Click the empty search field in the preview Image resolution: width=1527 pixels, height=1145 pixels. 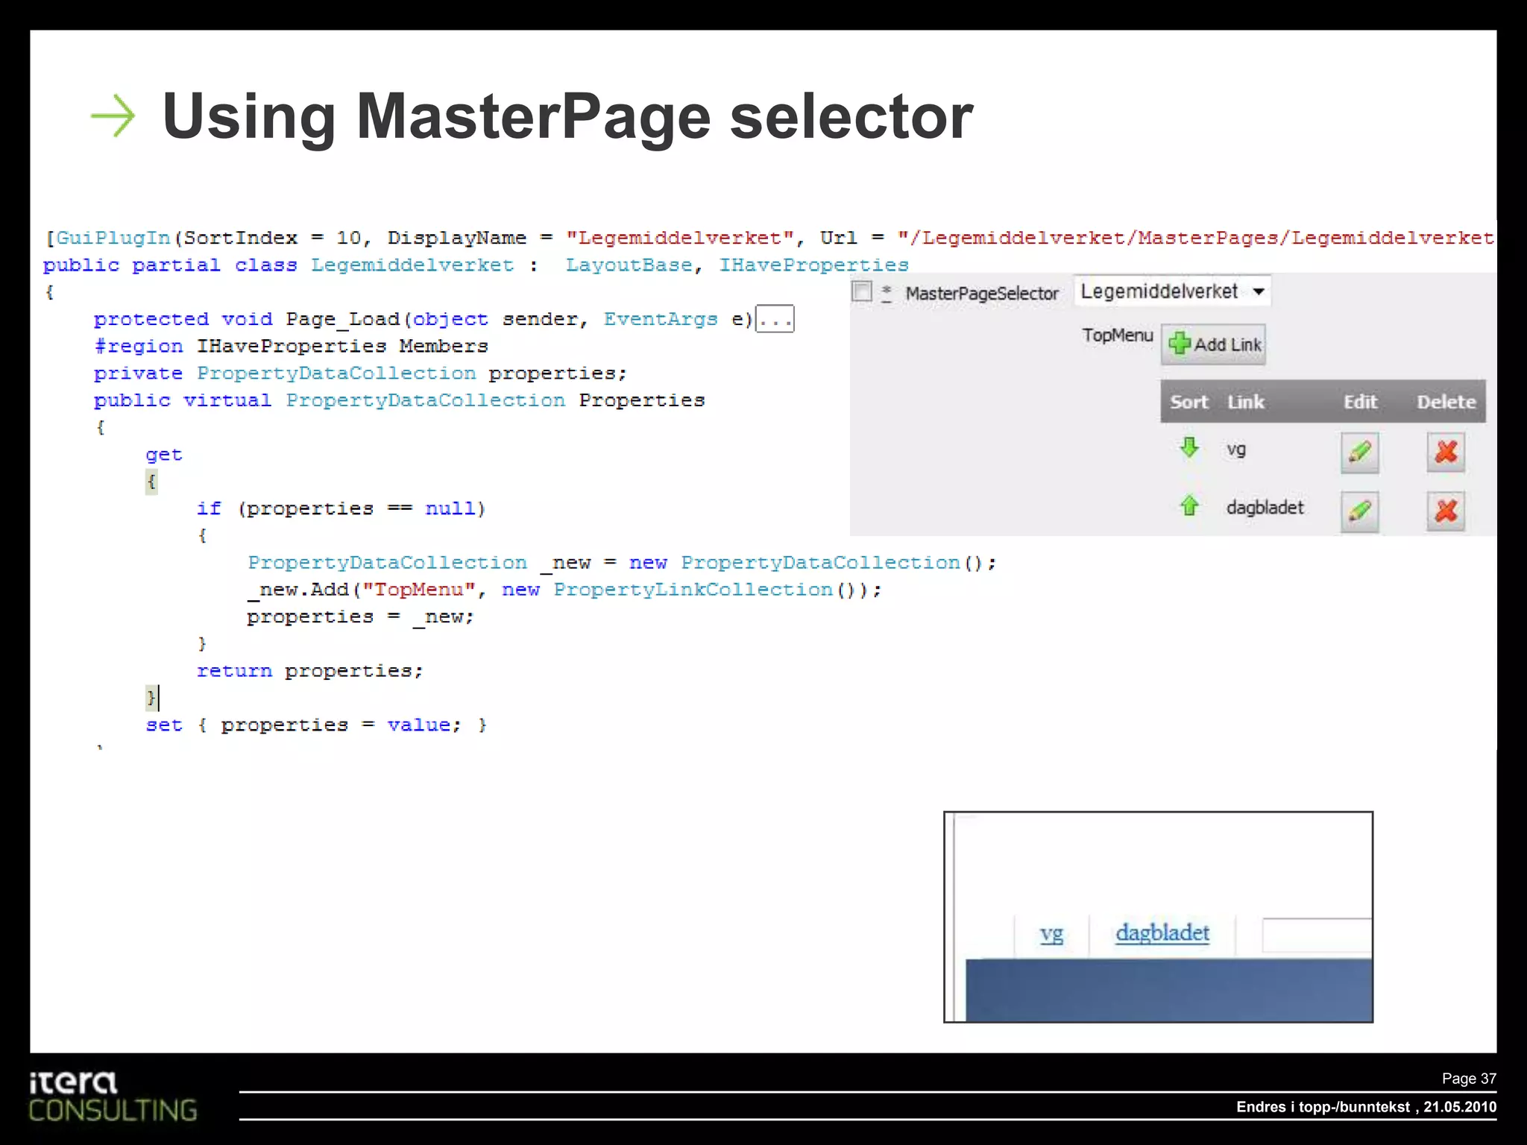point(1316,936)
